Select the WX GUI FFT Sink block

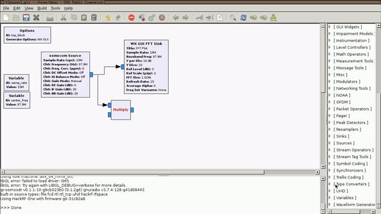146,67
